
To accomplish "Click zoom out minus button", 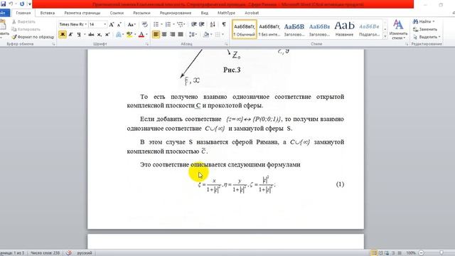I will point(422,253).
